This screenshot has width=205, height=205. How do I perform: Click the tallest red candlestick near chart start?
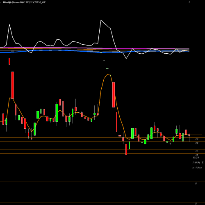[x=12, y=85]
